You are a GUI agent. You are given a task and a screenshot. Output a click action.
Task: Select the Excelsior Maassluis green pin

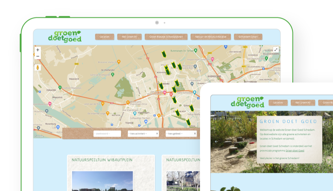[x=60, y=88]
